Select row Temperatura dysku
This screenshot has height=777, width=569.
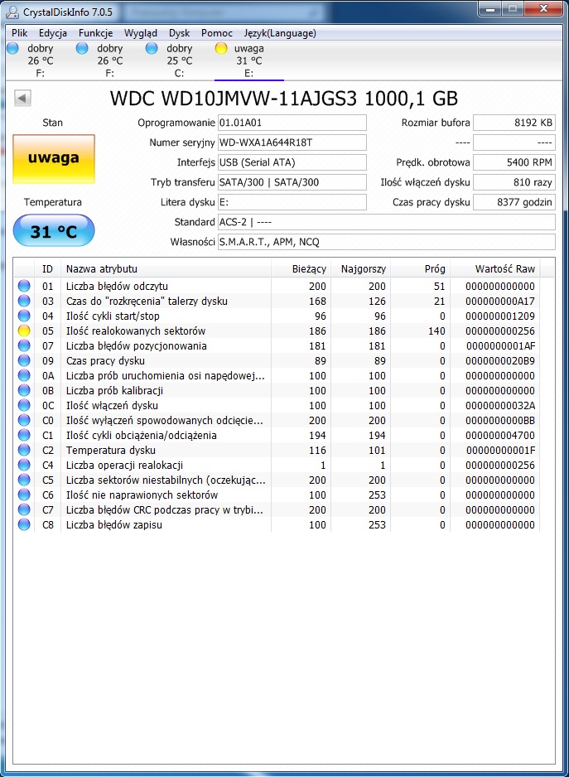(277, 450)
